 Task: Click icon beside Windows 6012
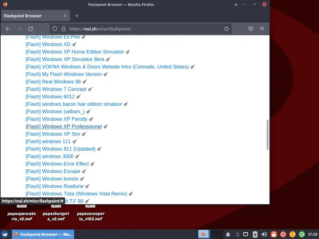[79, 97]
